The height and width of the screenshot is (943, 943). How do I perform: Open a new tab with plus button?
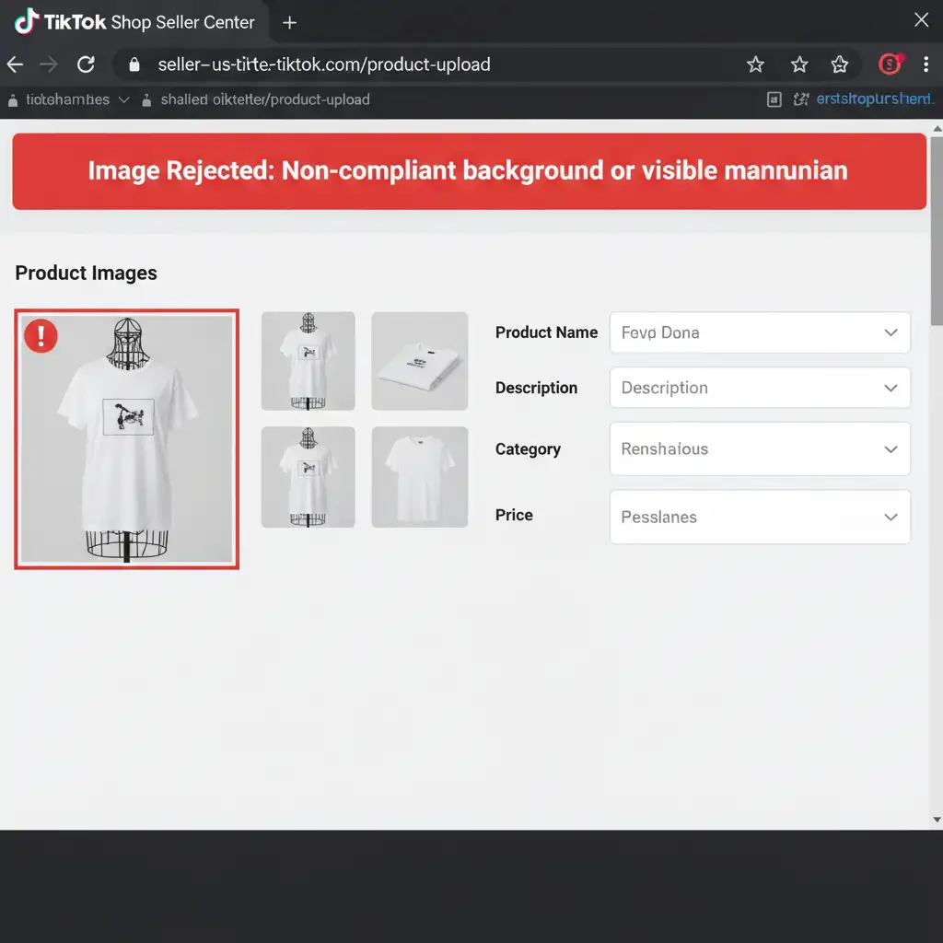(289, 22)
